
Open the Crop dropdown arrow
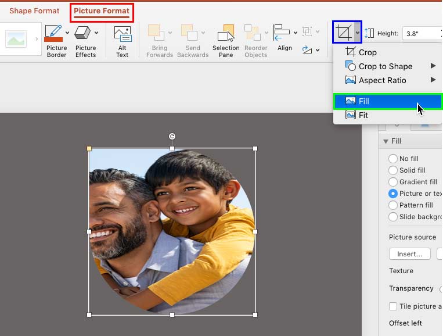[x=358, y=33]
